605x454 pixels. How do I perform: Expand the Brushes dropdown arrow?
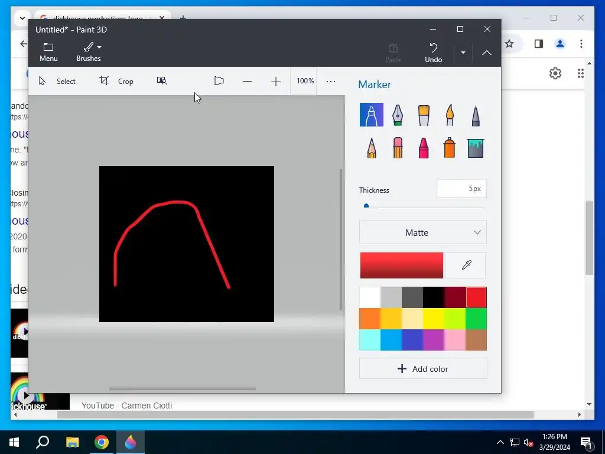point(99,47)
